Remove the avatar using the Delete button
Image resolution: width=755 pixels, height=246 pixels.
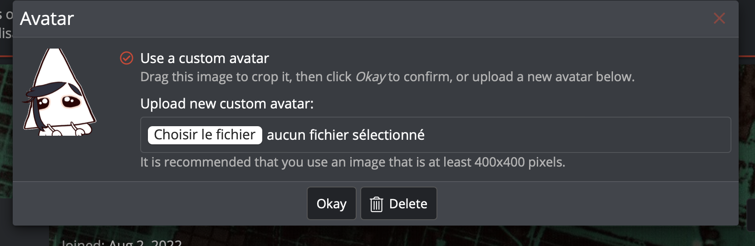pos(399,204)
